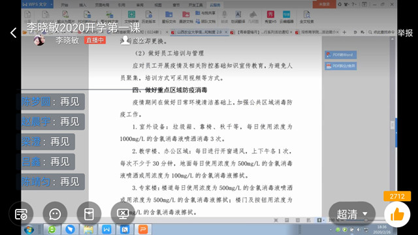Click the vertical document scrollbar
The width and height of the screenshot is (418, 235).
coord(392,126)
